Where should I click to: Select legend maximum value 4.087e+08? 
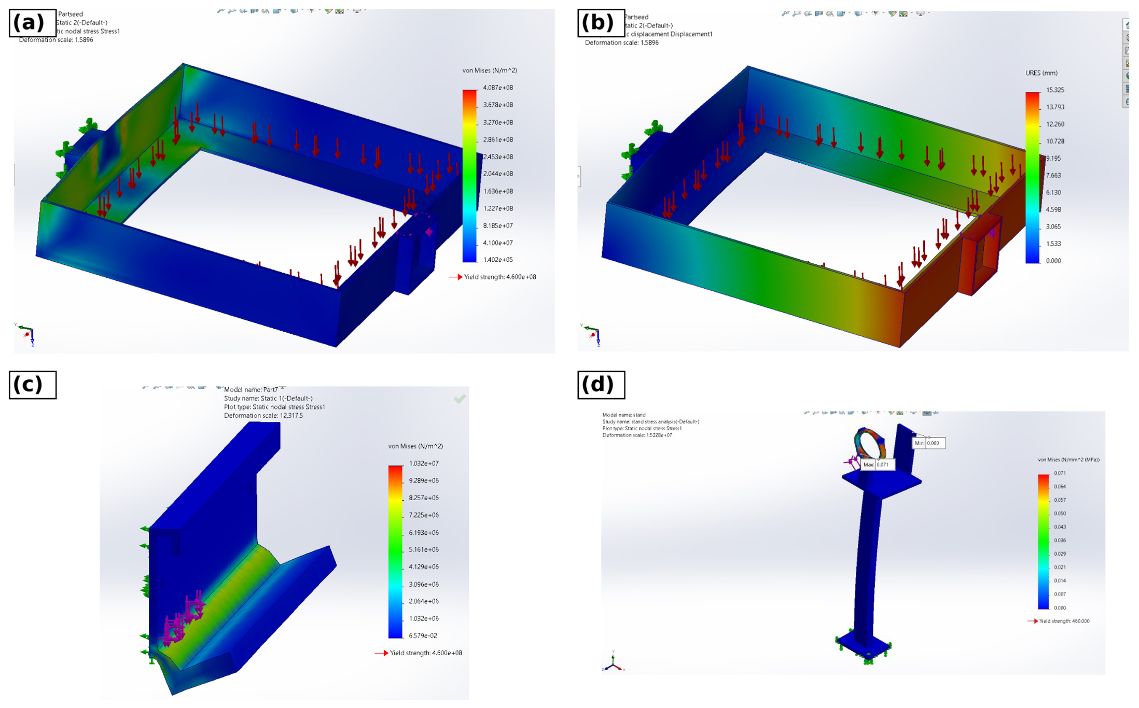coord(498,88)
